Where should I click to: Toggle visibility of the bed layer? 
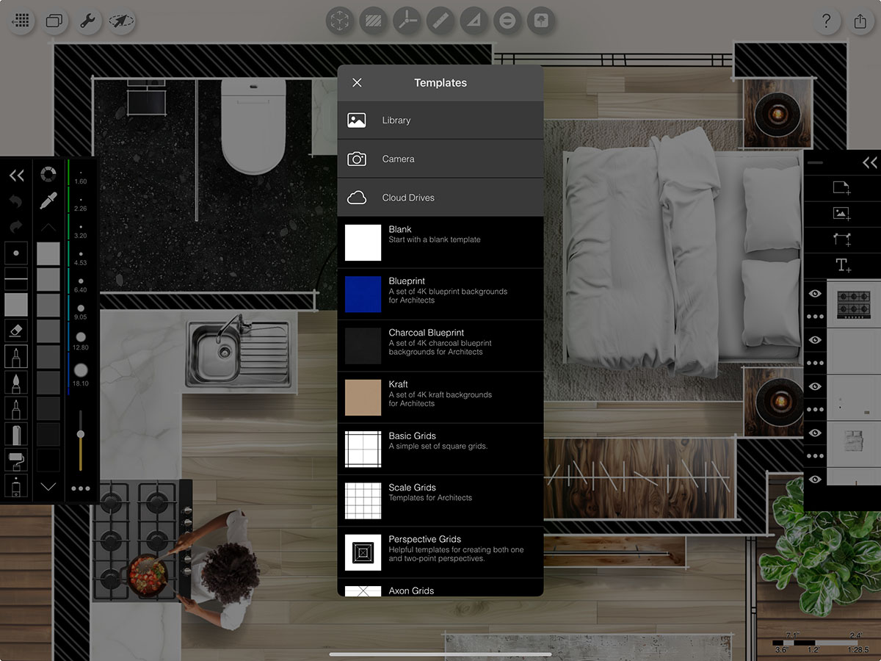pos(815,433)
